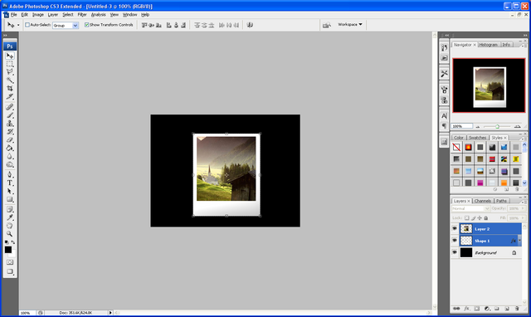531x317 pixels.
Task: Select the Dodge tool
Action: (10, 164)
